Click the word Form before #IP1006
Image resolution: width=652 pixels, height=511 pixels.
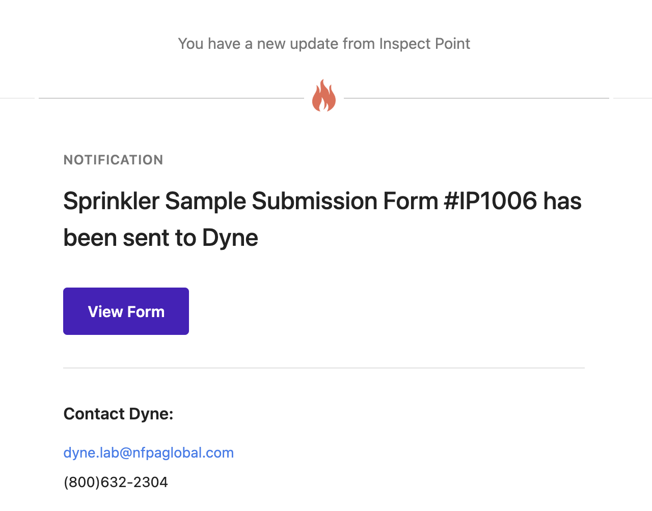(x=411, y=201)
